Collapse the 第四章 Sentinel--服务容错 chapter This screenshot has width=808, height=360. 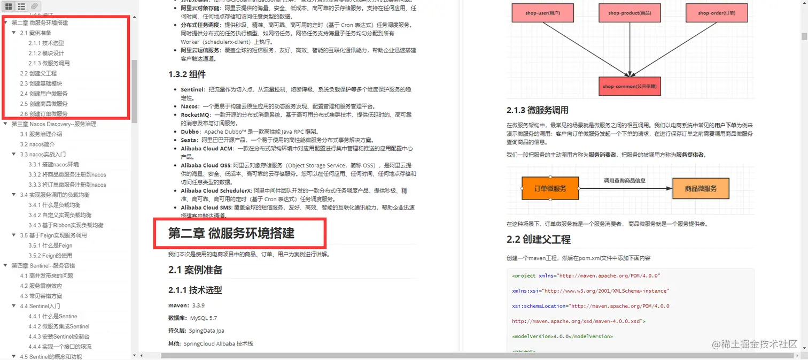click(x=6, y=265)
